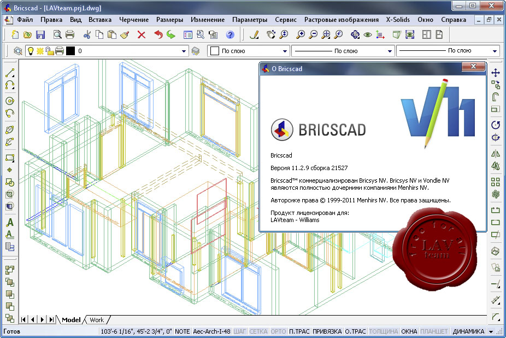Open the X-Solids menu

click(398, 20)
